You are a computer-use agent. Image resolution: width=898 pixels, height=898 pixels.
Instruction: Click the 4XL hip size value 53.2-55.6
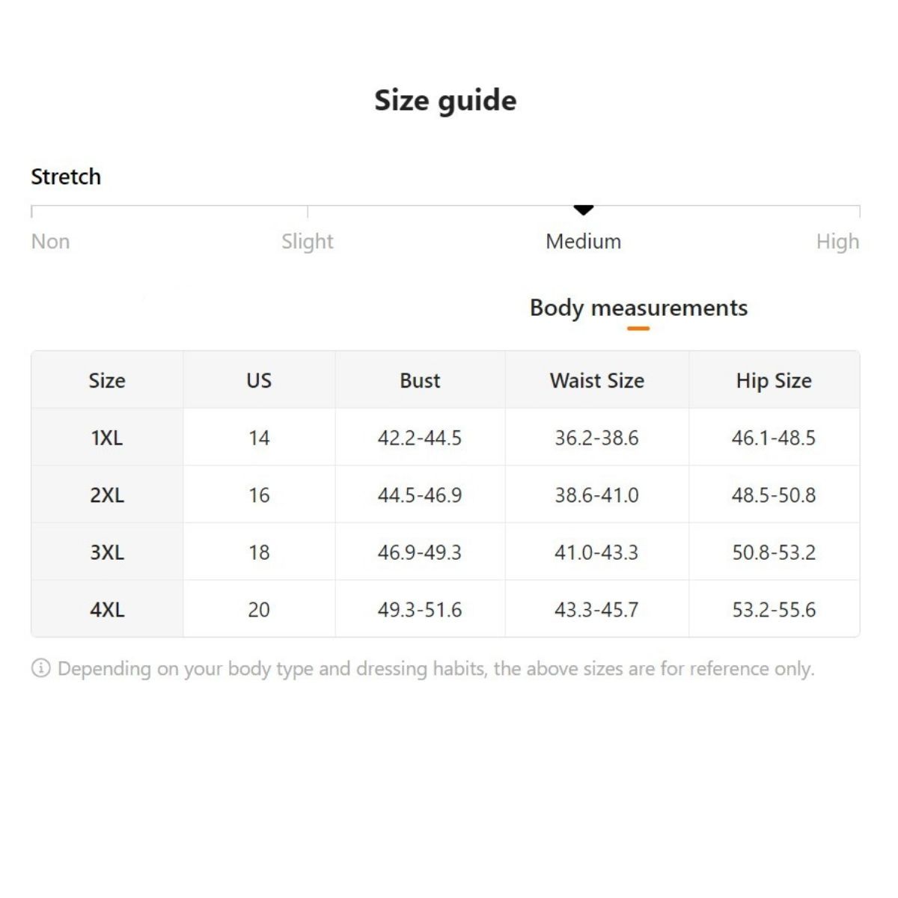(x=774, y=610)
